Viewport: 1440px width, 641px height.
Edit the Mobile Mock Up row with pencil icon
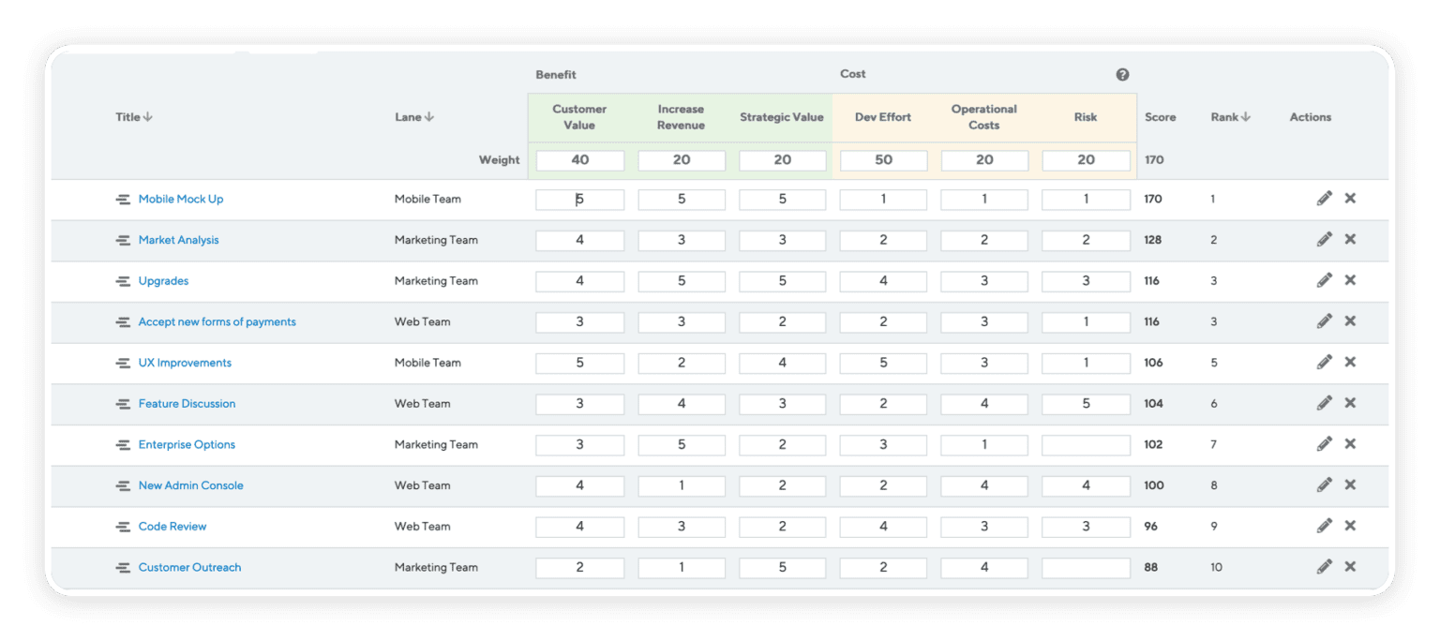pyautogui.click(x=1325, y=198)
